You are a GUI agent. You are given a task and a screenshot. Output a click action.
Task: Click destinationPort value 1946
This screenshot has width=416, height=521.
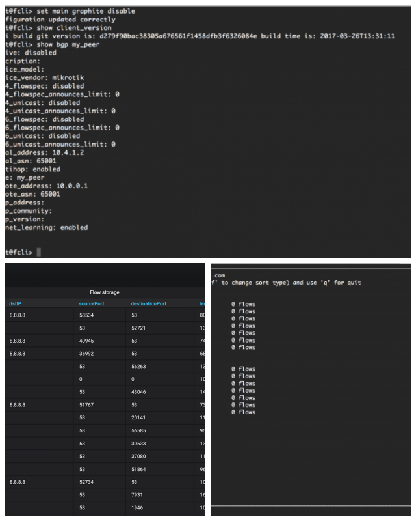[138, 507]
